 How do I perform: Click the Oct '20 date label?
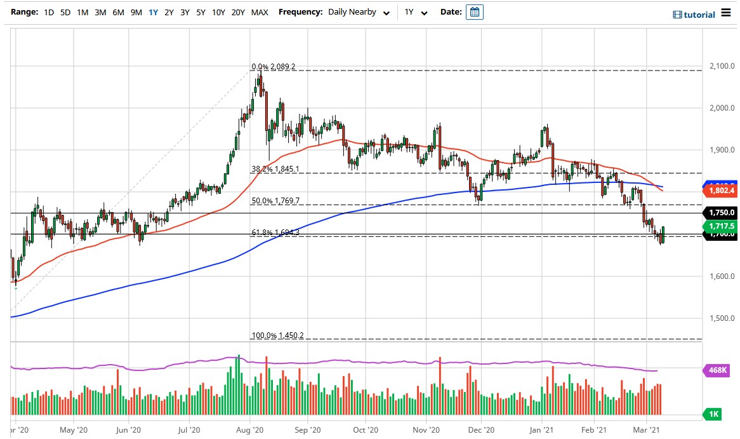tap(366, 430)
